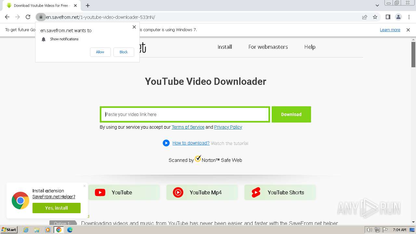Open the Terms of Service link

click(x=188, y=127)
